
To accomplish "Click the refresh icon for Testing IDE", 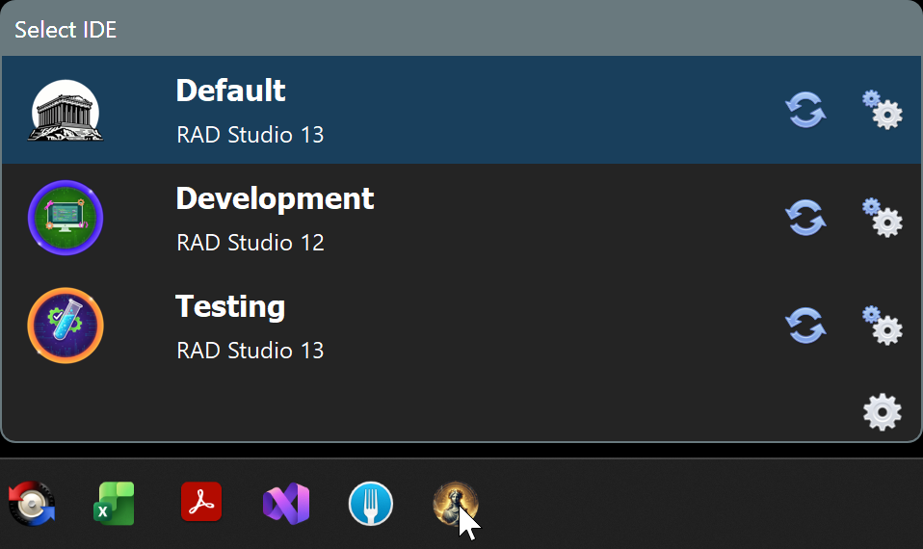I will (805, 326).
